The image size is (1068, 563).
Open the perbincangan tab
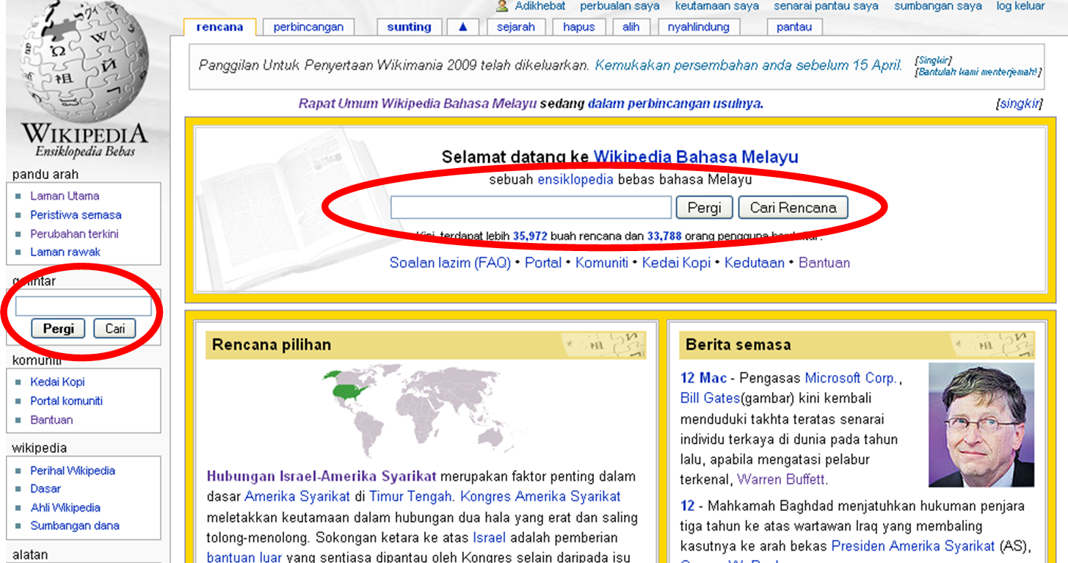(x=308, y=27)
